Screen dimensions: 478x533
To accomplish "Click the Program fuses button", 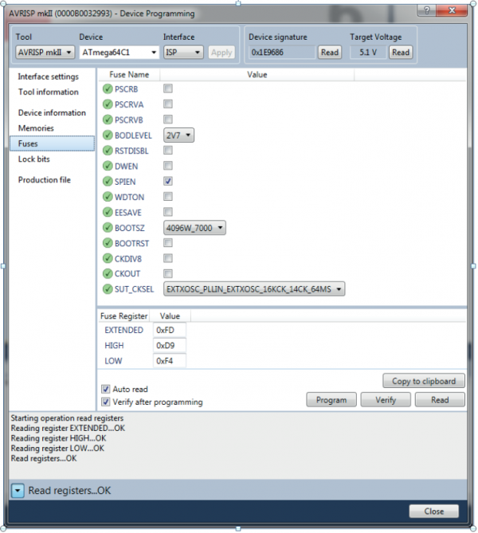I will [x=331, y=400].
